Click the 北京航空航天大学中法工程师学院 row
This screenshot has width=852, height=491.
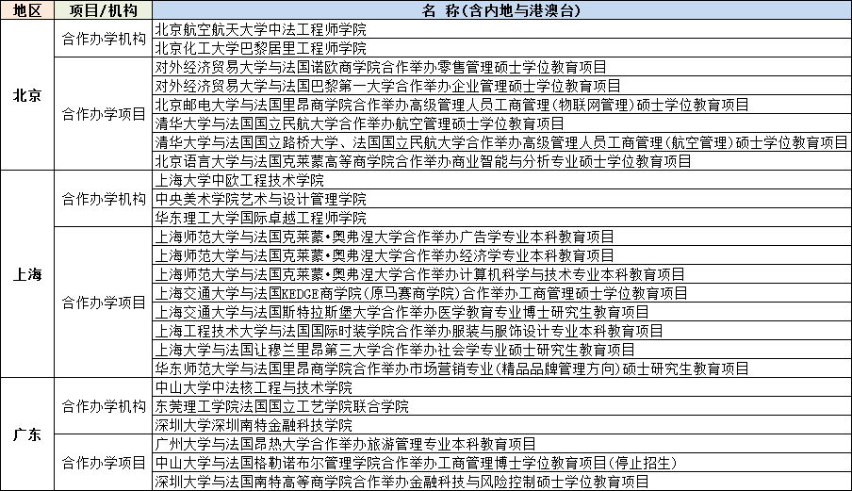[x=501, y=29]
